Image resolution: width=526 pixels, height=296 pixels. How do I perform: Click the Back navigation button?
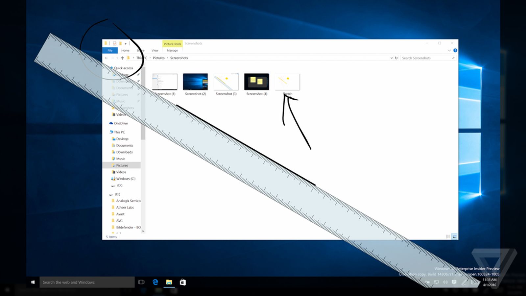[106, 58]
